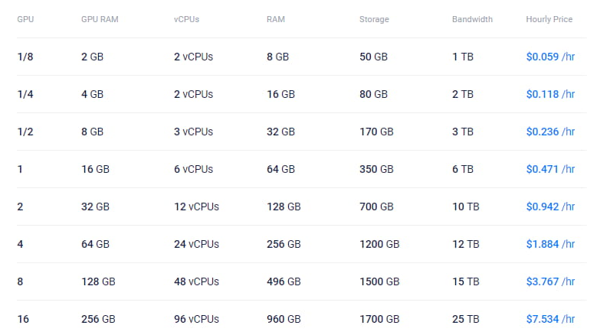
Task: Click the Storage column header
Action: click(374, 19)
